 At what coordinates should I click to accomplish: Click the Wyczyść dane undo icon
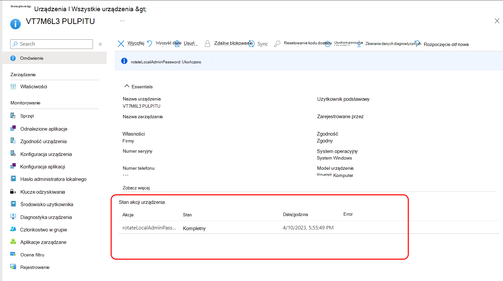150,43
